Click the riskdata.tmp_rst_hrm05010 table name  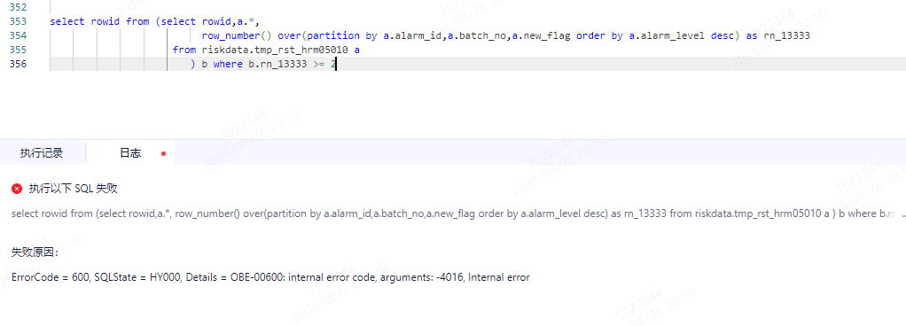(x=275, y=50)
